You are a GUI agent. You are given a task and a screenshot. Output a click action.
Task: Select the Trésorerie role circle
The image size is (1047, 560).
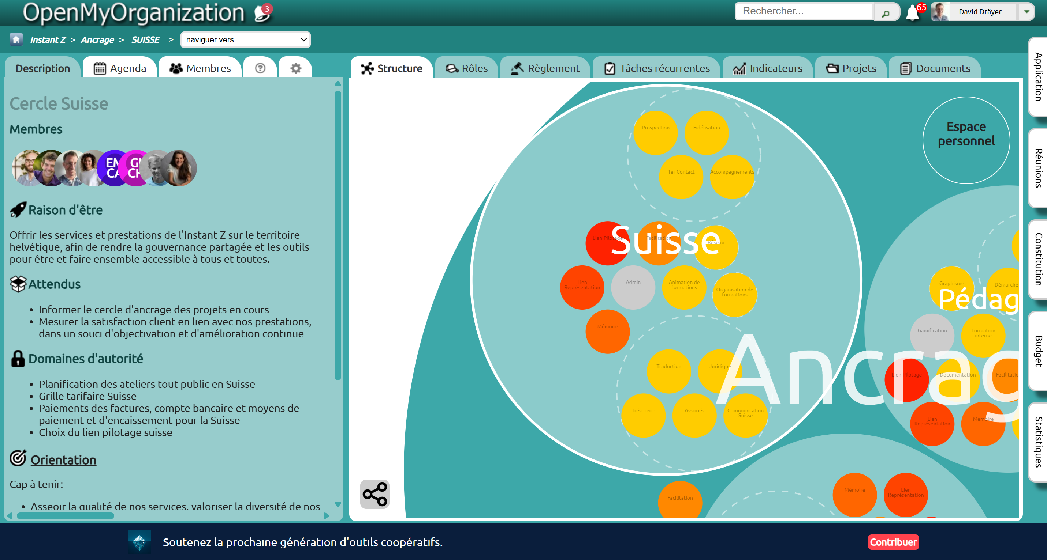click(643, 416)
